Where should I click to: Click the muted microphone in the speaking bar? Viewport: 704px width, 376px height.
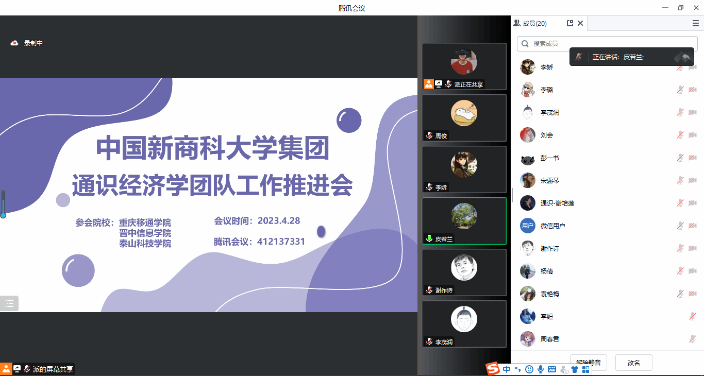[579, 57]
